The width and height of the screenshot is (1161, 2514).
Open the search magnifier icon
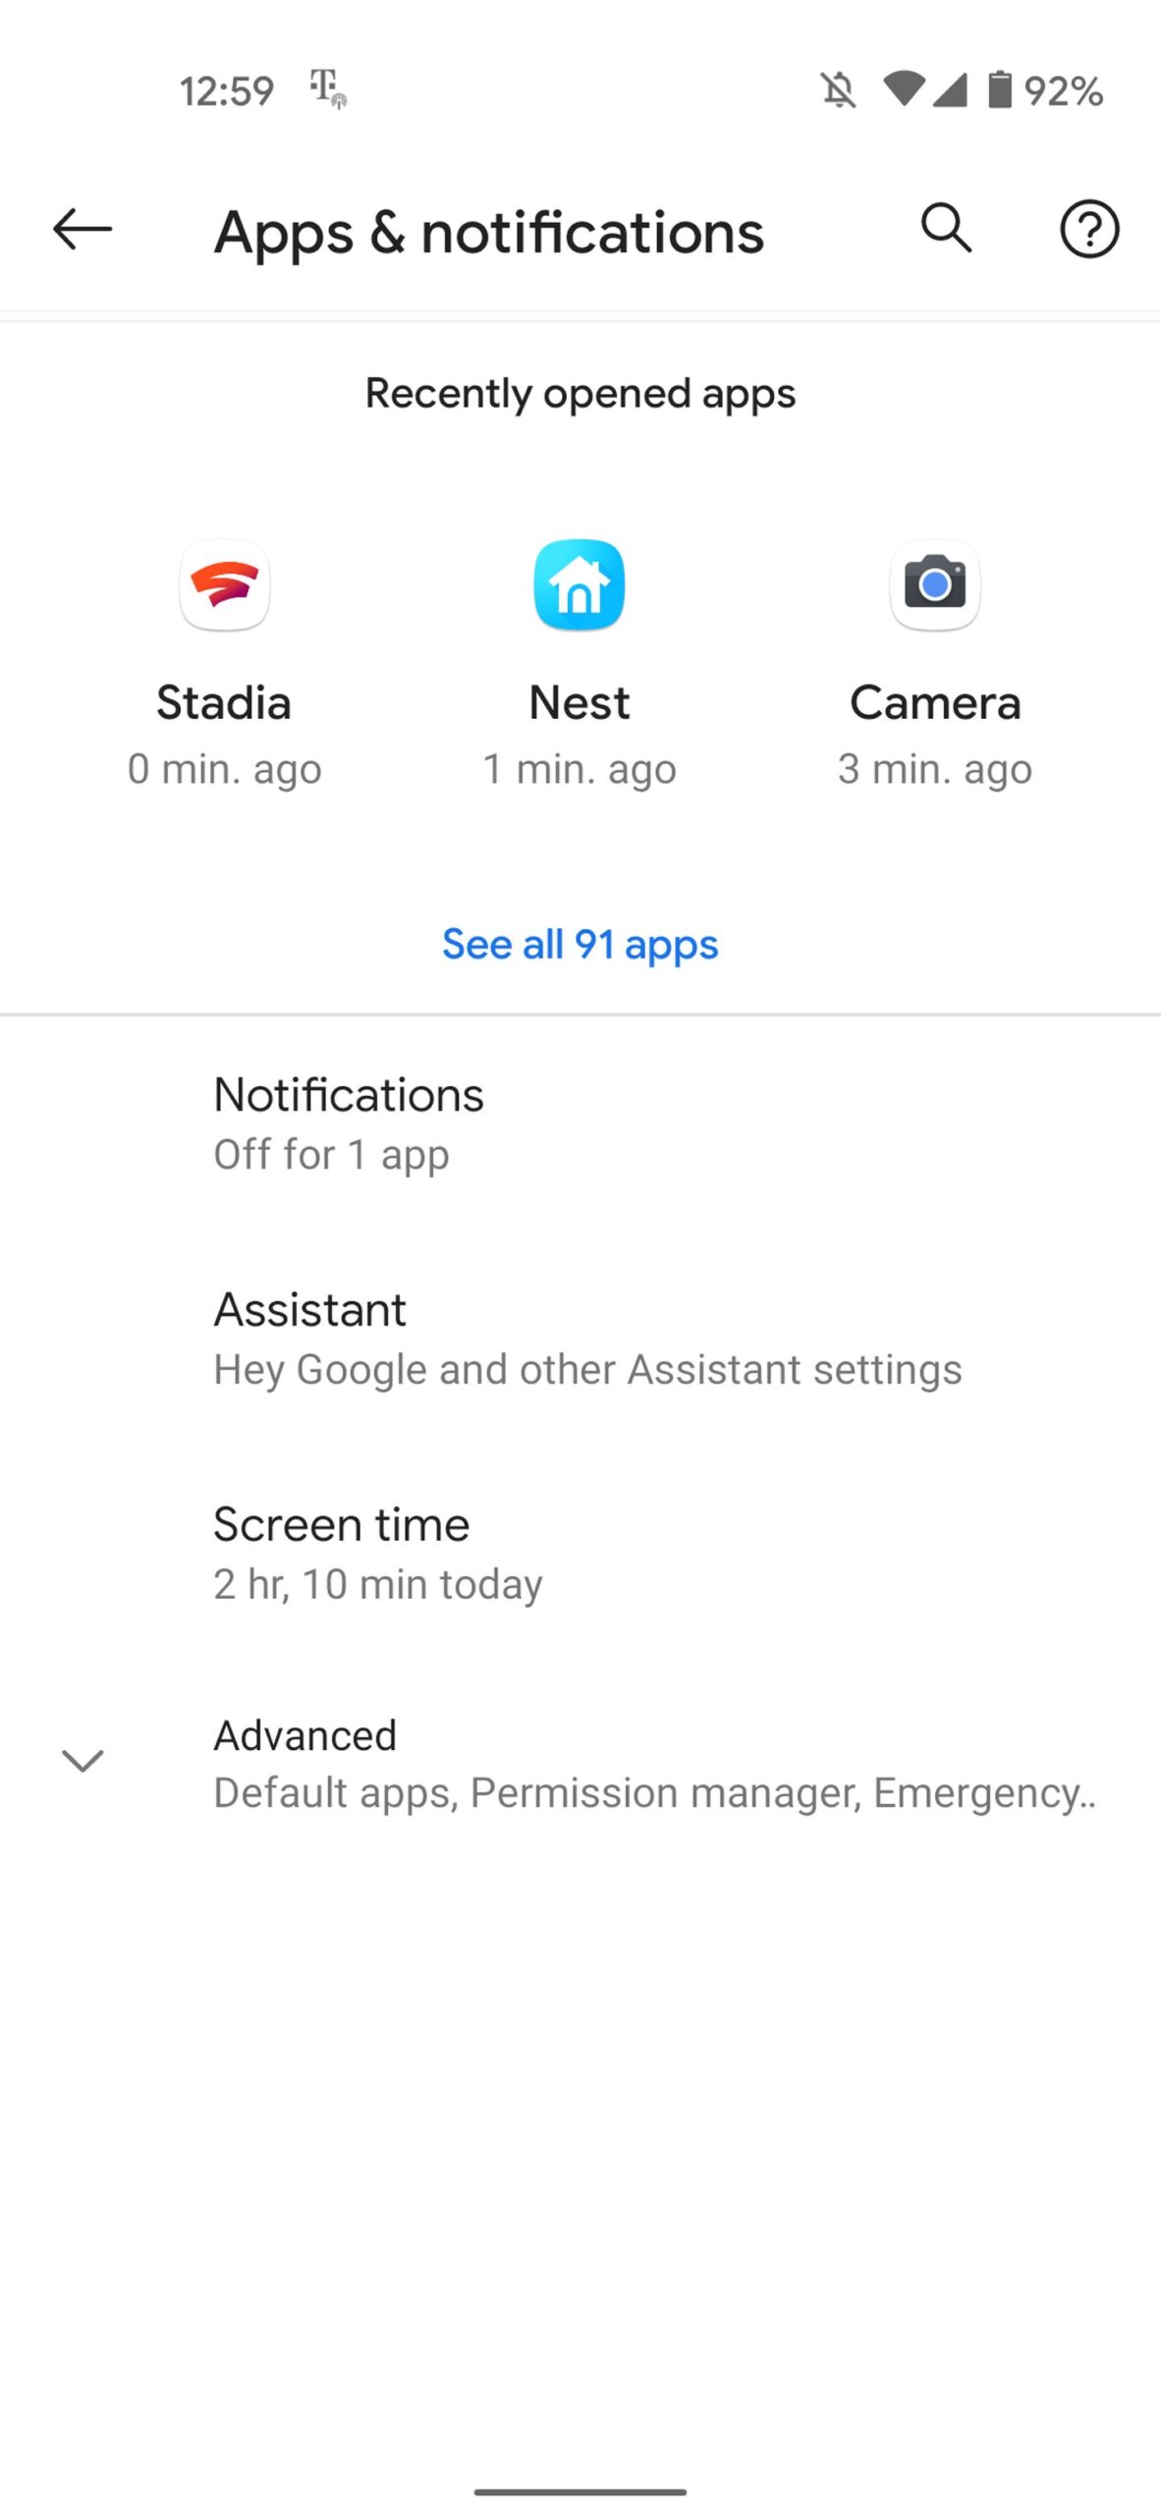946,230
